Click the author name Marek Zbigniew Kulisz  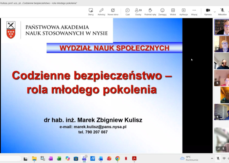pos(110,120)
